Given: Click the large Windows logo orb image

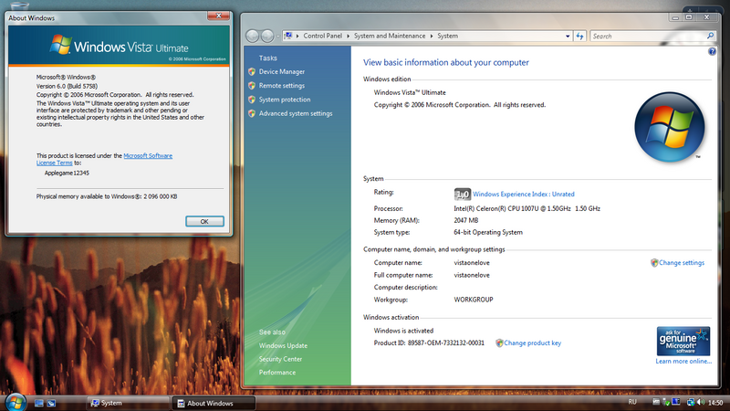Looking at the screenshot, I should 670,127.
